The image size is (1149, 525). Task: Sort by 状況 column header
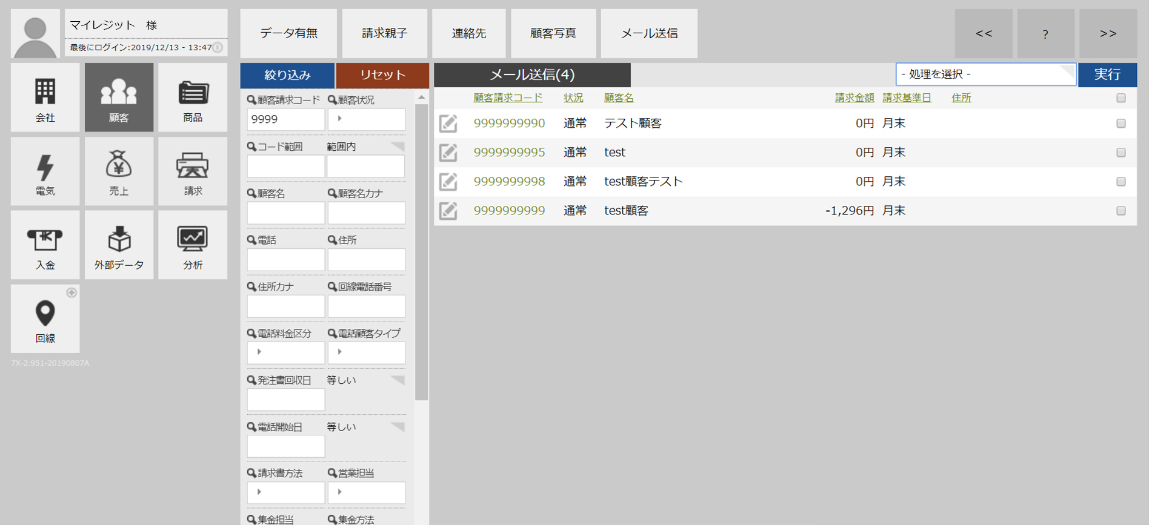[x=573, y=97]
